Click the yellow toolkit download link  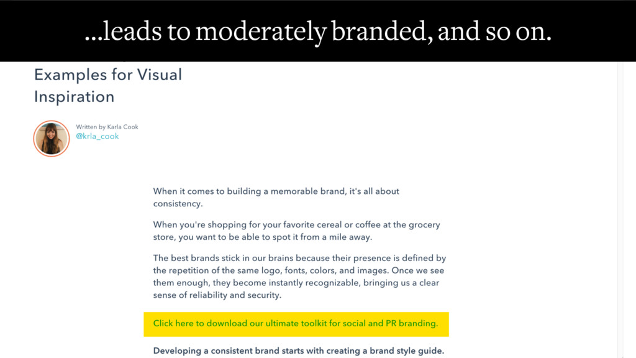pyautogui.click(x=296, y=323)
